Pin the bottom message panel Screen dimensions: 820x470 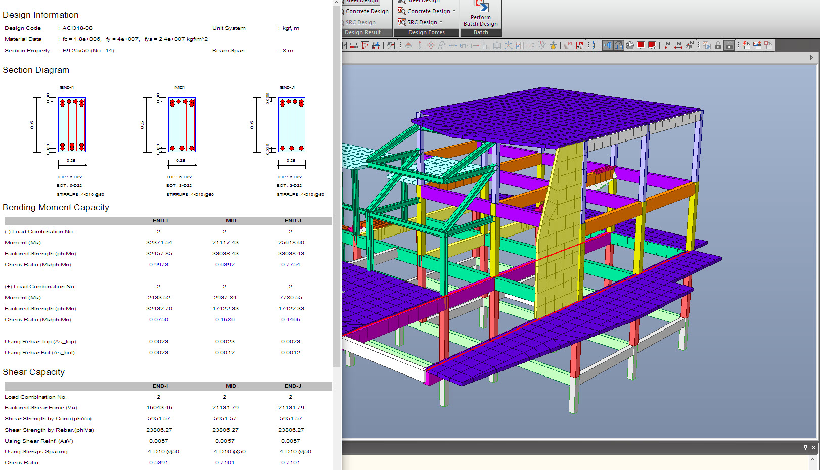tap(805, 447)
